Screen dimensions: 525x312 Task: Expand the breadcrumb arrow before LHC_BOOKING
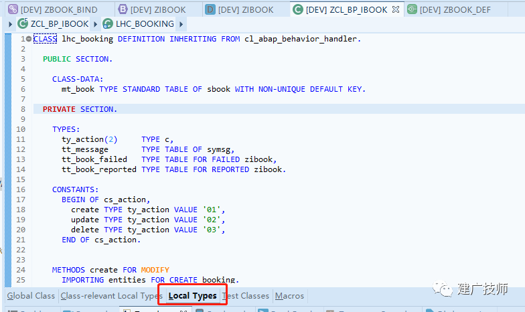[x=95, y=24]
